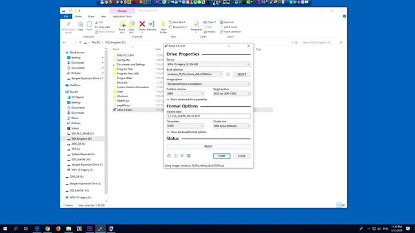
Task: Select the Program Files (x86) folder
Action: [x=128, y=74]
